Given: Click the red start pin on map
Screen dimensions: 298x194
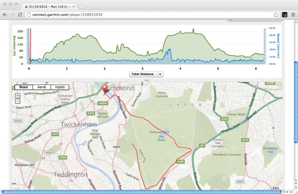Looking at the screenshot, I should (104, 88).
